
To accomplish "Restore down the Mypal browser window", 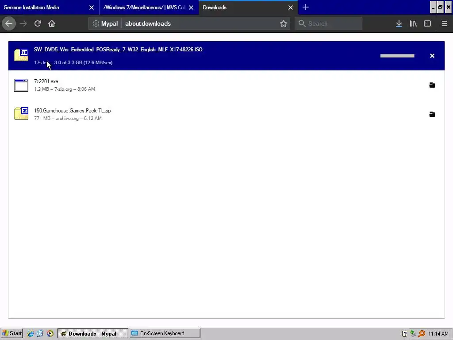I will (440, 8).
